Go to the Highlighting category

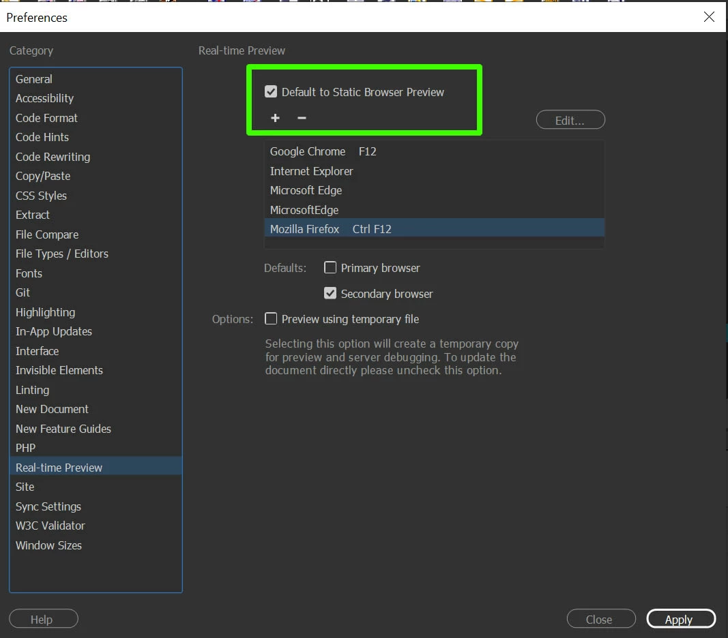[x=96, y=312]
